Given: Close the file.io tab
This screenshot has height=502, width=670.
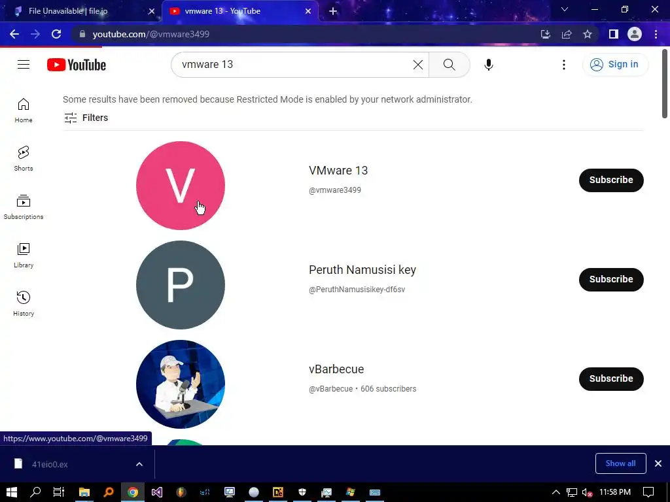Looking at the screenshot, I should [151, 12].
